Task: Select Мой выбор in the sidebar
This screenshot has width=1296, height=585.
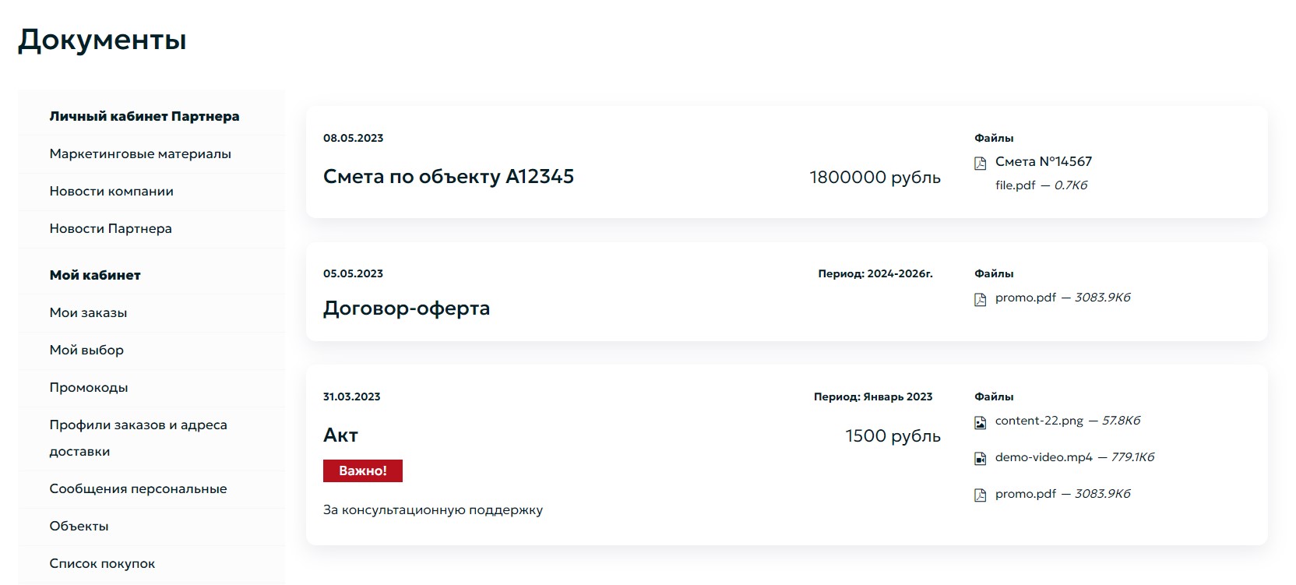Action: (x=86, y=350)
